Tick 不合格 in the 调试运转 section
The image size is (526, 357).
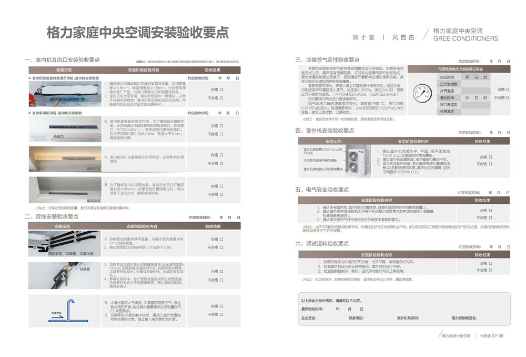pyautogui.click(x=491, y=270)
